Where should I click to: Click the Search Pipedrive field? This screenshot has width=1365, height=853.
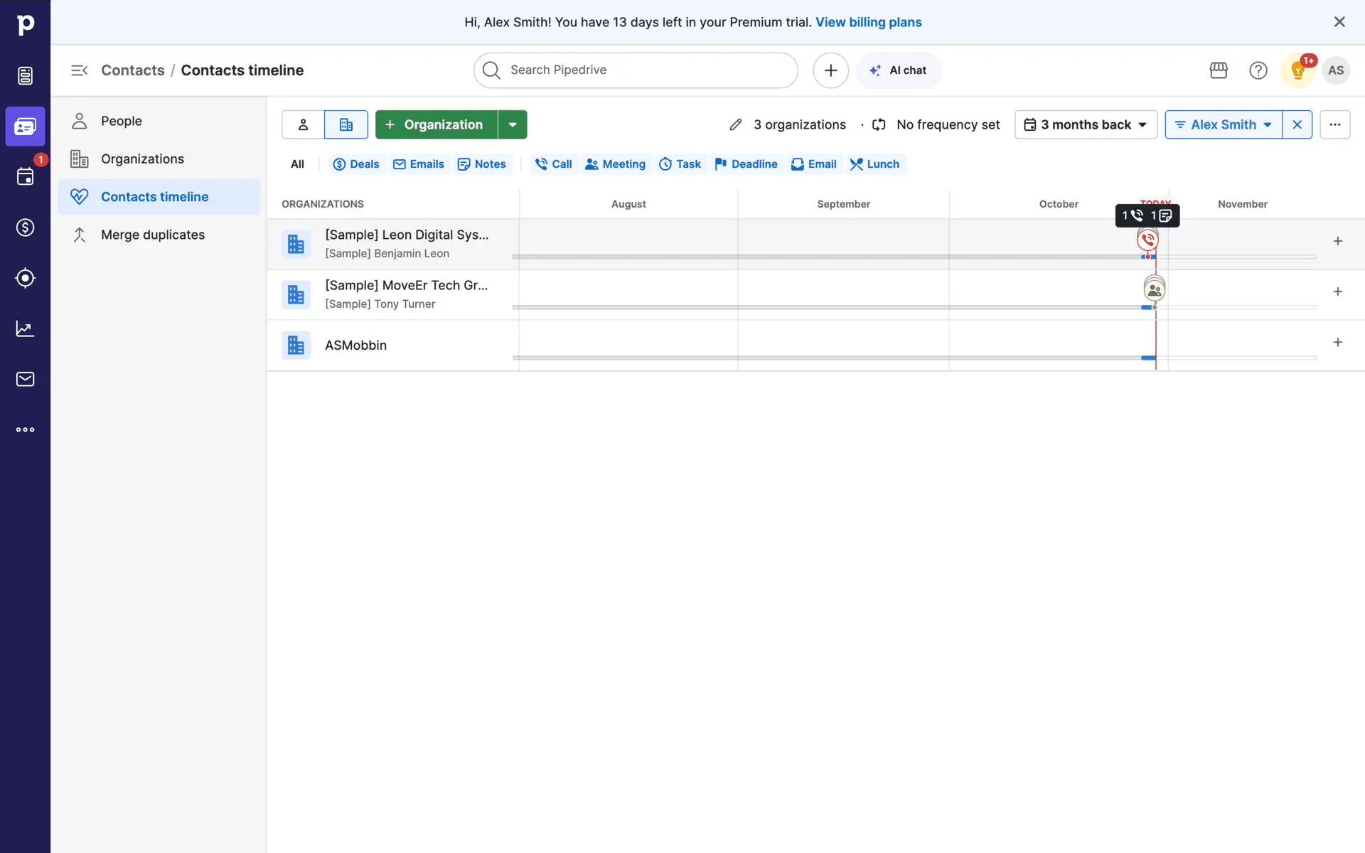click(x=636, y=70)
